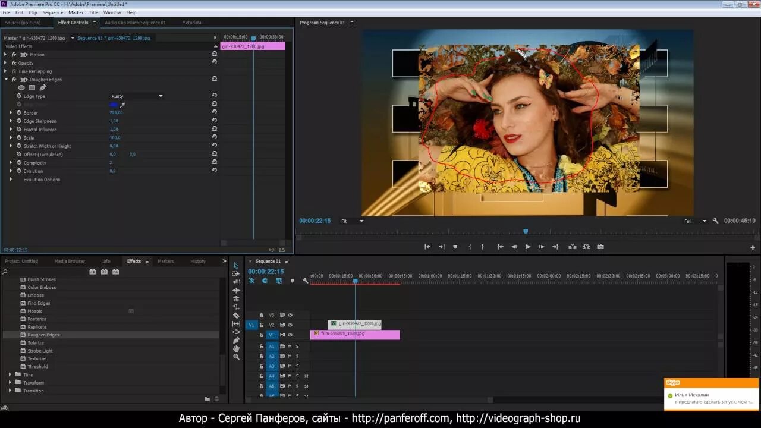Viewport: 761px width, 428px height.
Task: Select the Razor tool in the tools panel
Action: tap(236, 316)
